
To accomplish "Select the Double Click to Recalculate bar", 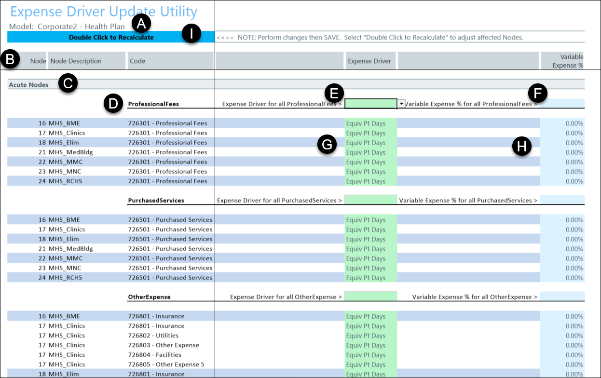I will pyautogui.click(x=111, y=37).
